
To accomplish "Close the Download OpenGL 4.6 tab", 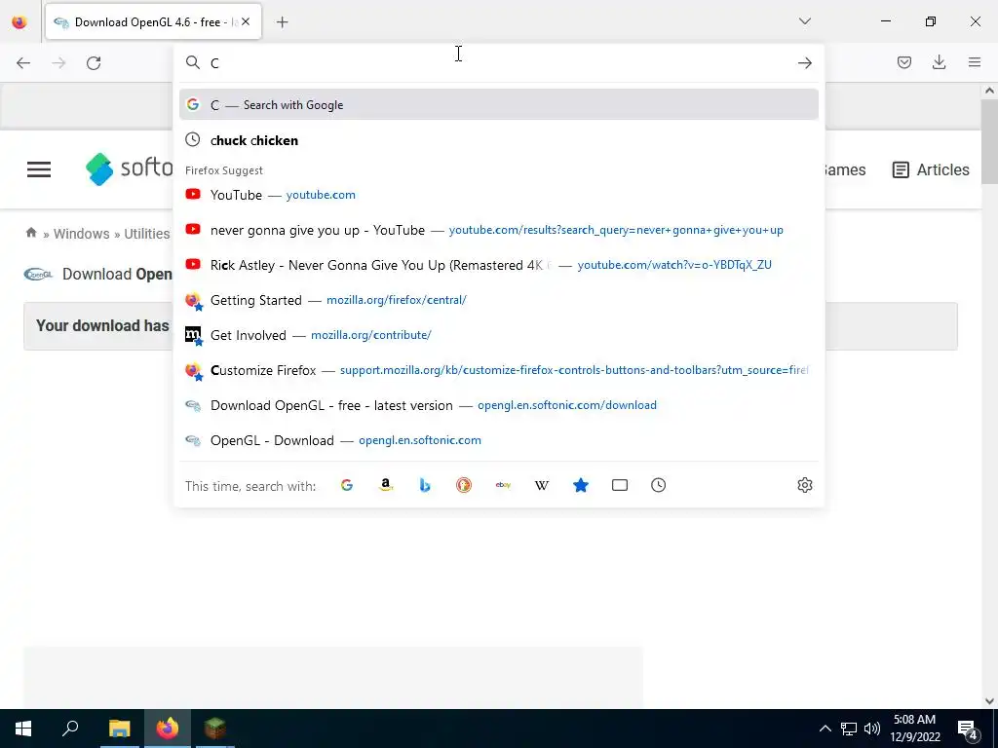I will coord(246,21).
